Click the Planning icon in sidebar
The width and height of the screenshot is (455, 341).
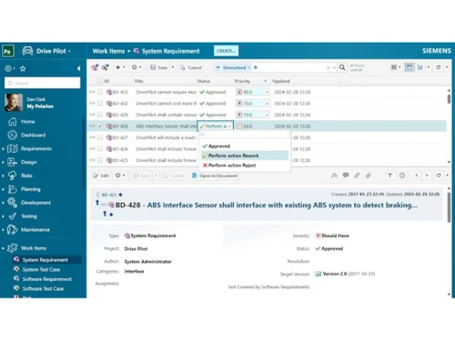(x=13, y=189)
